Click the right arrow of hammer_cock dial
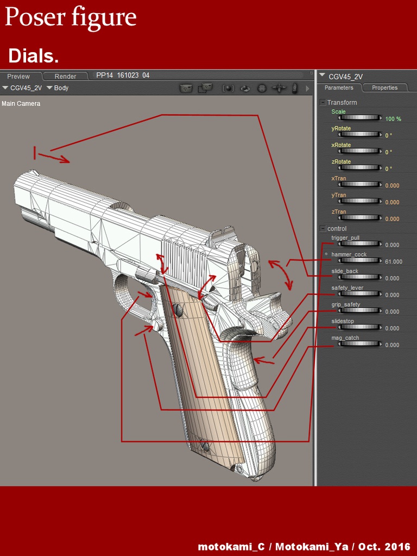 (x=381, y=261)
